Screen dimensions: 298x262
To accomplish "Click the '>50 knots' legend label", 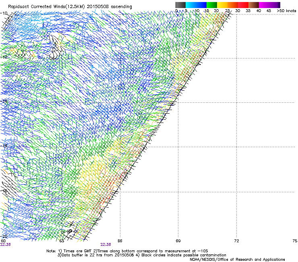I will point(286,11).
